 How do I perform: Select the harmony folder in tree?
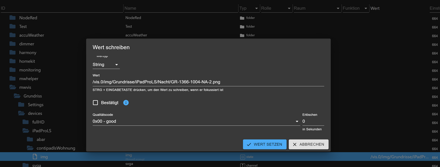coord(27,52)
